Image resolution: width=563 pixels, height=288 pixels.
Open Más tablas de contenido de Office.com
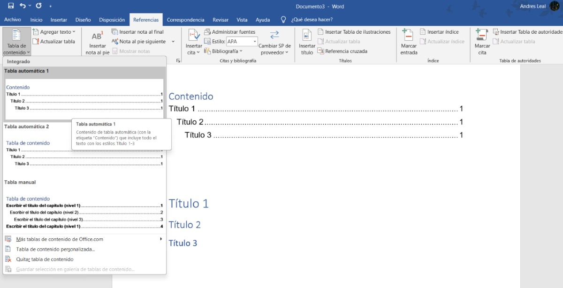[84, 239]
